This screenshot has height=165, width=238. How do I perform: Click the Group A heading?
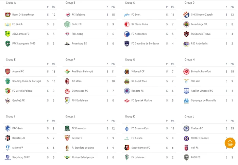[x=11, y=3]
